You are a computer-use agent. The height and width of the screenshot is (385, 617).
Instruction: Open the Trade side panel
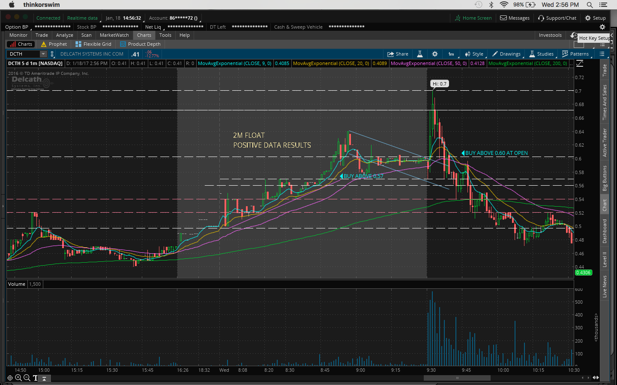605,70
